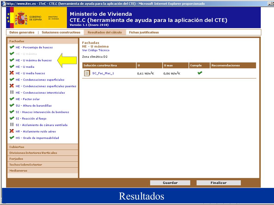Click red cross icon beside Aislamiento ruido aéreo
The image size is (274, 205).
pyautogui.click(x=12, y=131)
